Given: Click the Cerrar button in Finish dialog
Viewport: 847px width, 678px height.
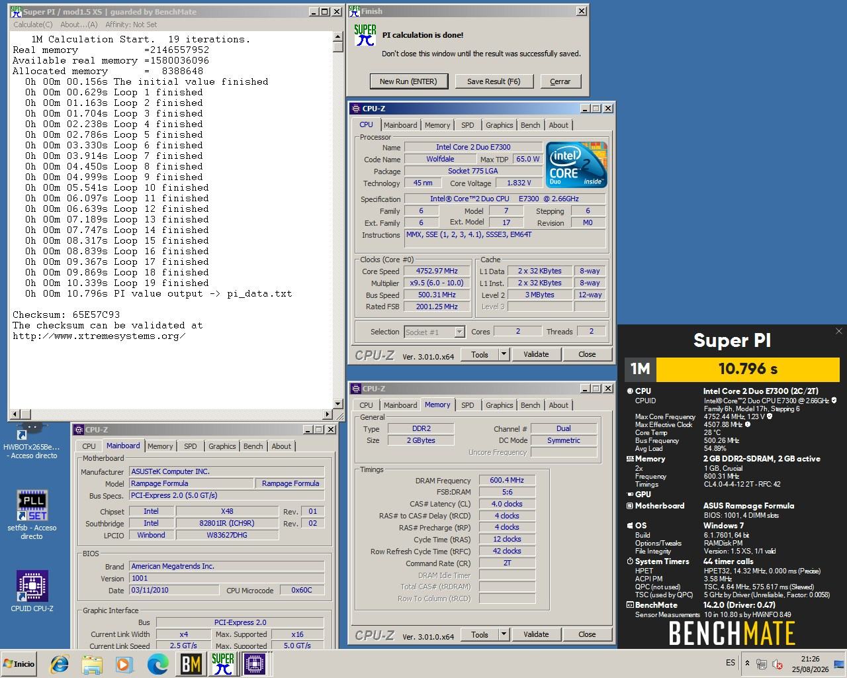Looking at the screenshot, I should 560,81.
